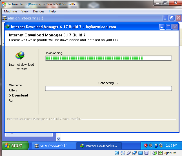The width and height of the screenshot is (182, 156).
Task: Click the USB devices icon in VirtualBox status bar
Action: point(129,153)
